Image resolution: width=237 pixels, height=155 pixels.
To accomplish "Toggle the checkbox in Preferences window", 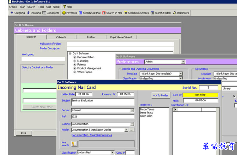I will coord(234,96).
